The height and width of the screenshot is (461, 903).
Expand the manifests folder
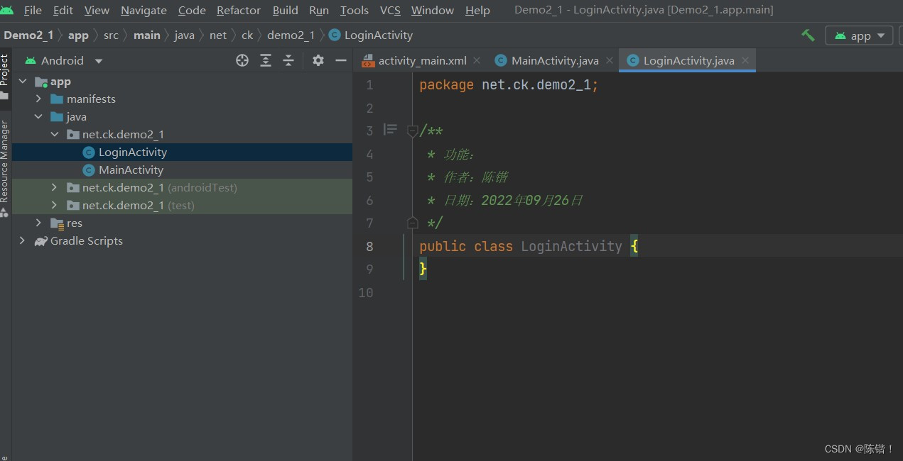tap(39, 99)
